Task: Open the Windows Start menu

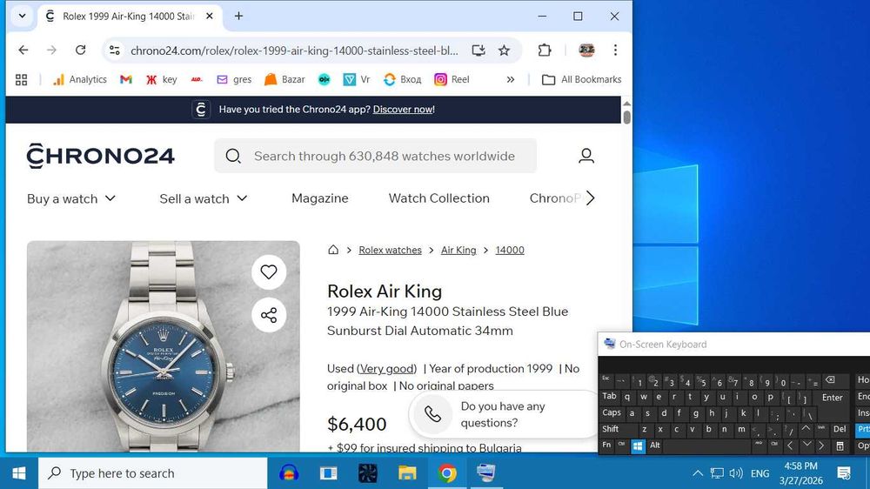Action: coord(19,473)
